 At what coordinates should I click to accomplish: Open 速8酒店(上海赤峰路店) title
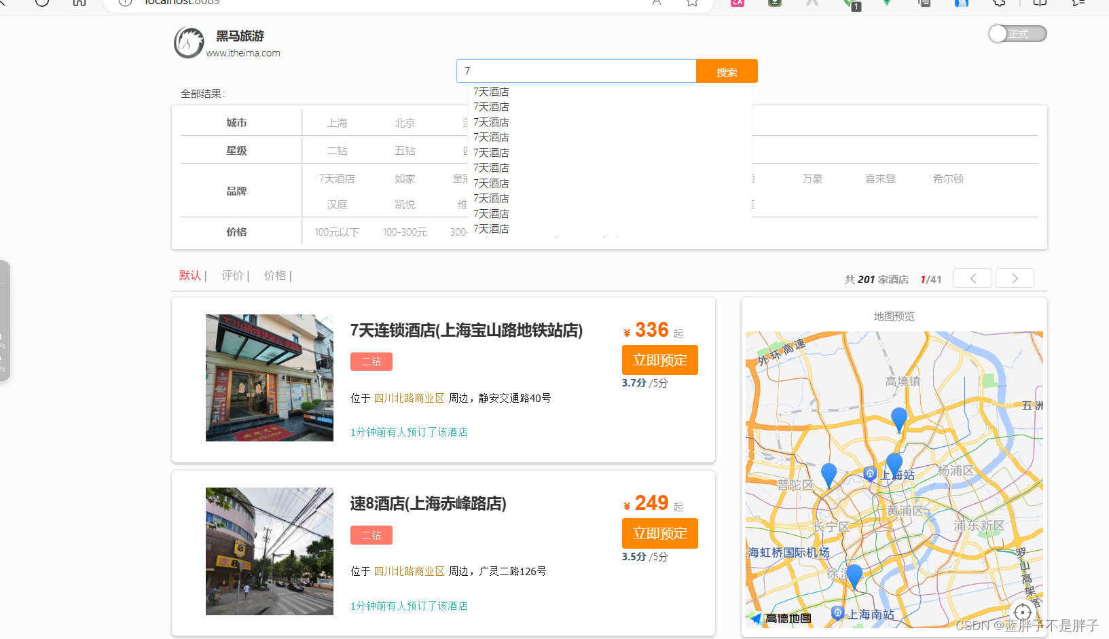pyautogui.click(x=428, y=504)
